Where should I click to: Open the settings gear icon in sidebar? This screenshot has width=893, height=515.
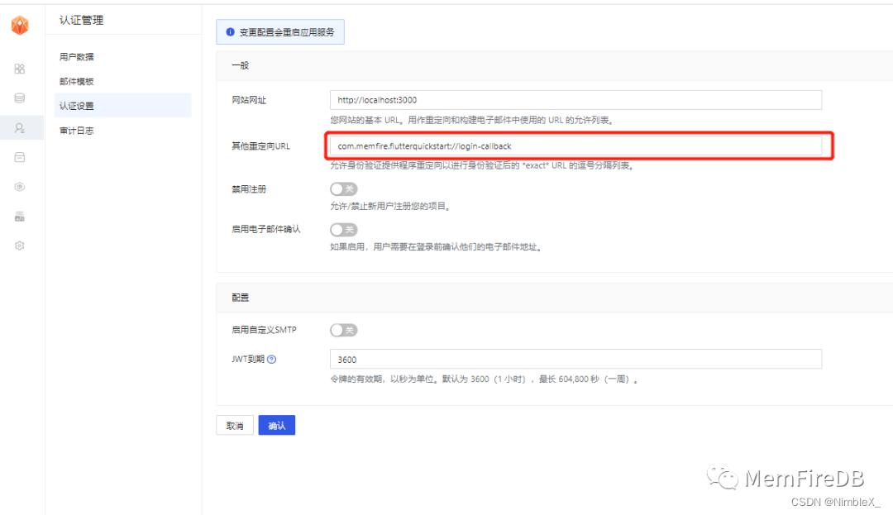tap(19, 246)
